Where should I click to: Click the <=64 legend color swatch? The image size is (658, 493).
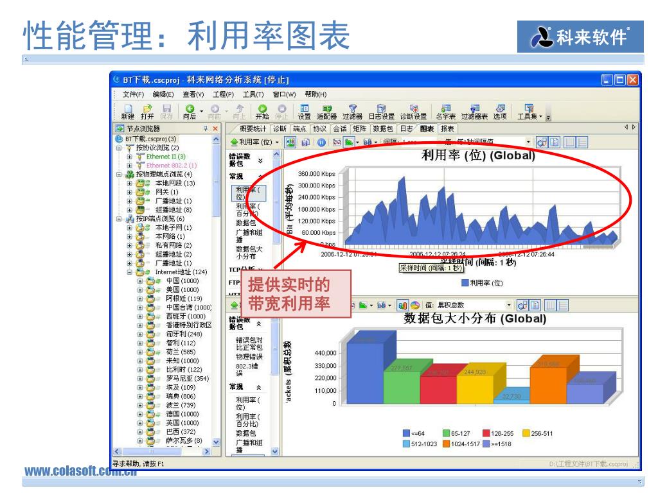[x=406, y=433]
